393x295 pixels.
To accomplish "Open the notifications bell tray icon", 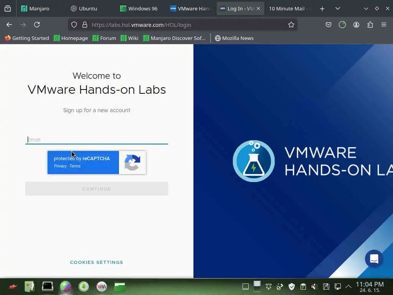I will pos(268,287).
